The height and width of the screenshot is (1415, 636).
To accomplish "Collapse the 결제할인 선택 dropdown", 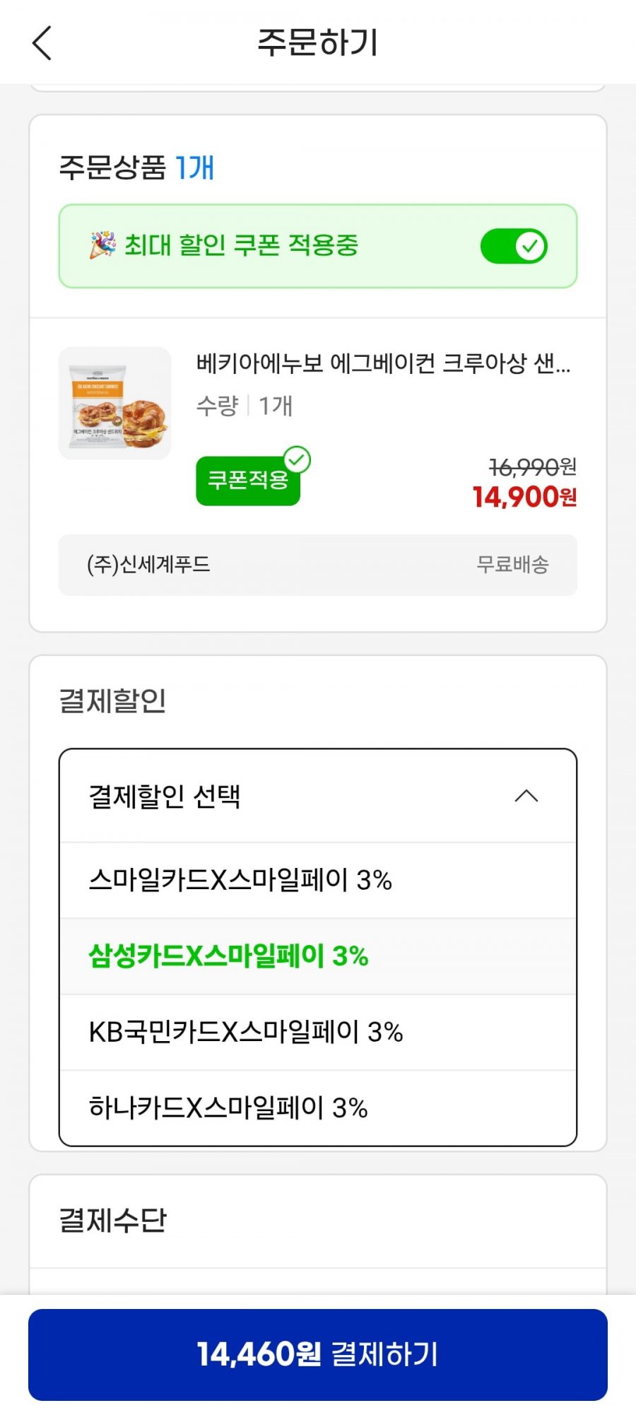I will coord(318,797).
